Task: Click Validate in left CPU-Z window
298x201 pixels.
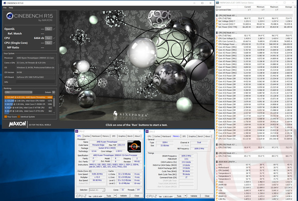Action: pyautogui.click(x=123, y=196)
